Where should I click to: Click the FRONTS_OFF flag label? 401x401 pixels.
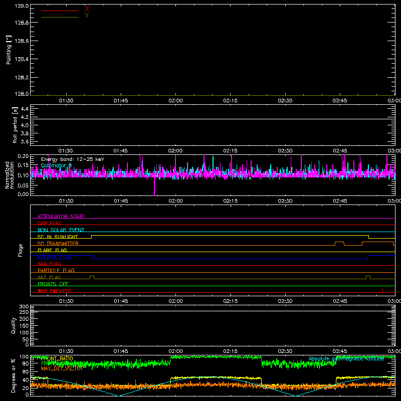tap(53, 284)
